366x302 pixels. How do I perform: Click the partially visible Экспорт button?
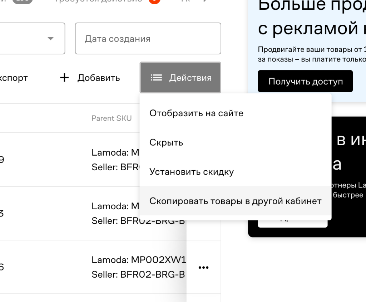(14, 78)
